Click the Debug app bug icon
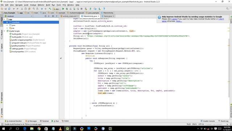232x131 pixels. 67,9
